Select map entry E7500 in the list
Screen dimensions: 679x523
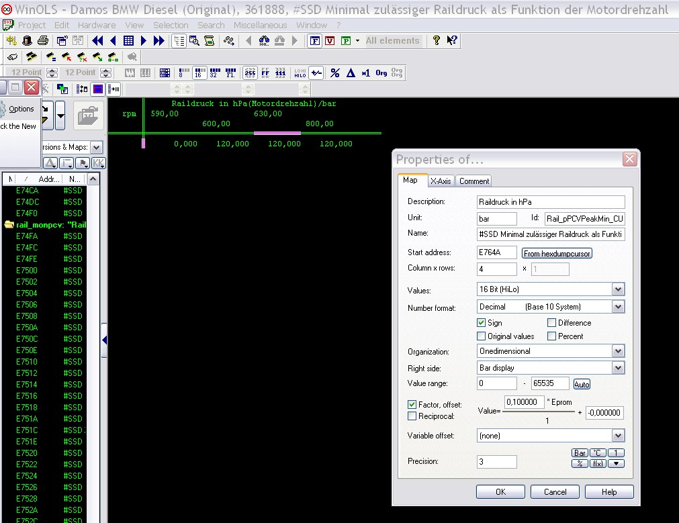pos(45,270)
